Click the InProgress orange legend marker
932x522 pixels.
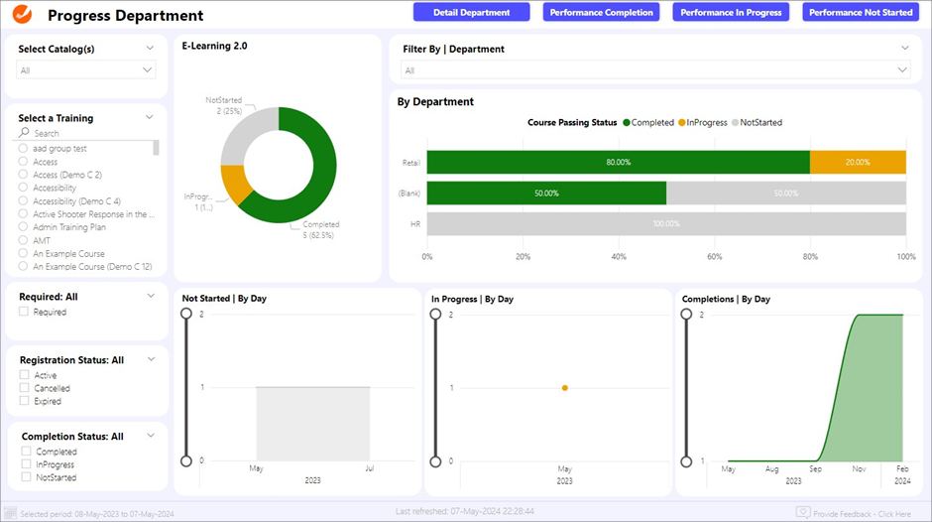pyautogui.click(x=682, y=123)
